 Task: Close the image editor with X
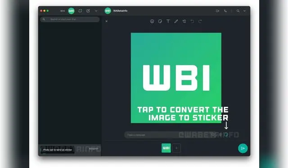point(107,21)
